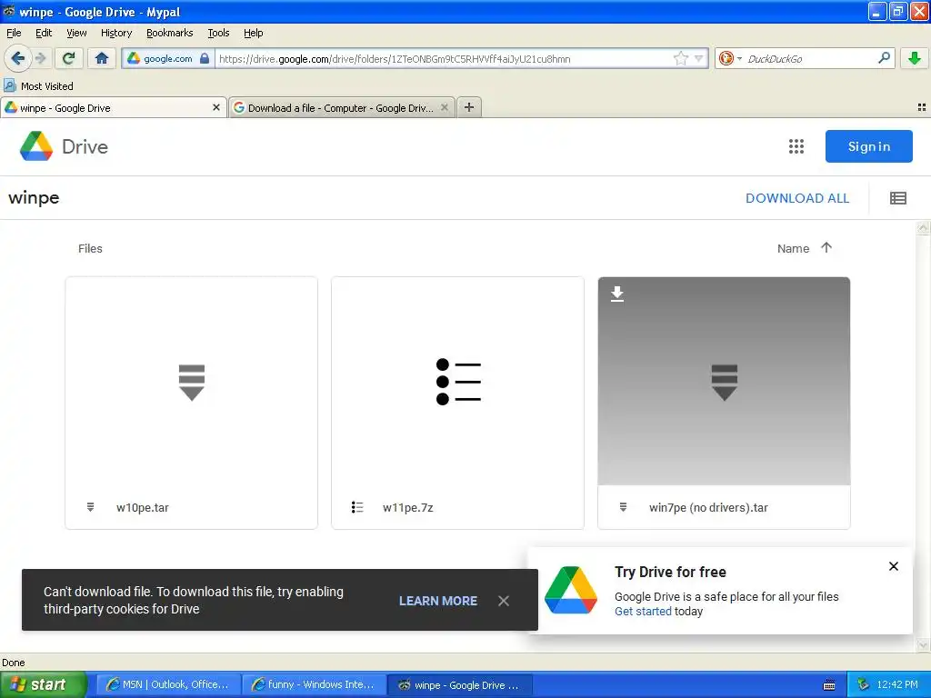Click the archive icon beside w10pe.tar
This screenshot has height=698, width=931.
90,507
